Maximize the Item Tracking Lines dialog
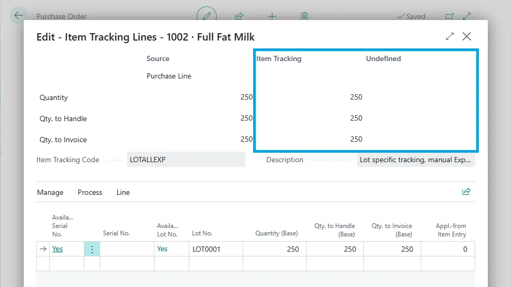The image size is (511, 287). (450, 36)
